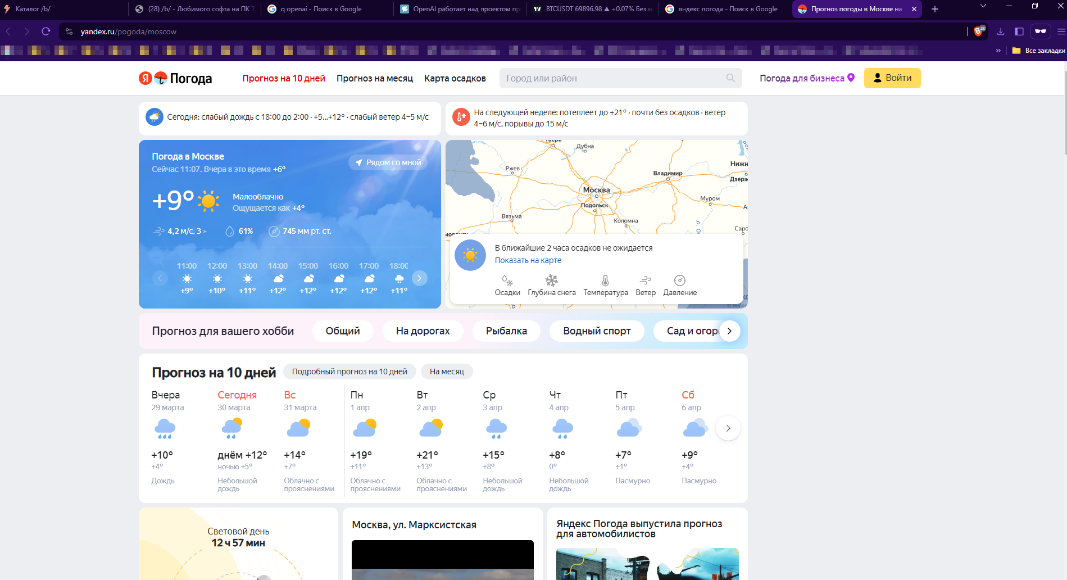Open the Osadki precipitation map layer
Screen dimensions: 1067x580
(x=507, y=285)
